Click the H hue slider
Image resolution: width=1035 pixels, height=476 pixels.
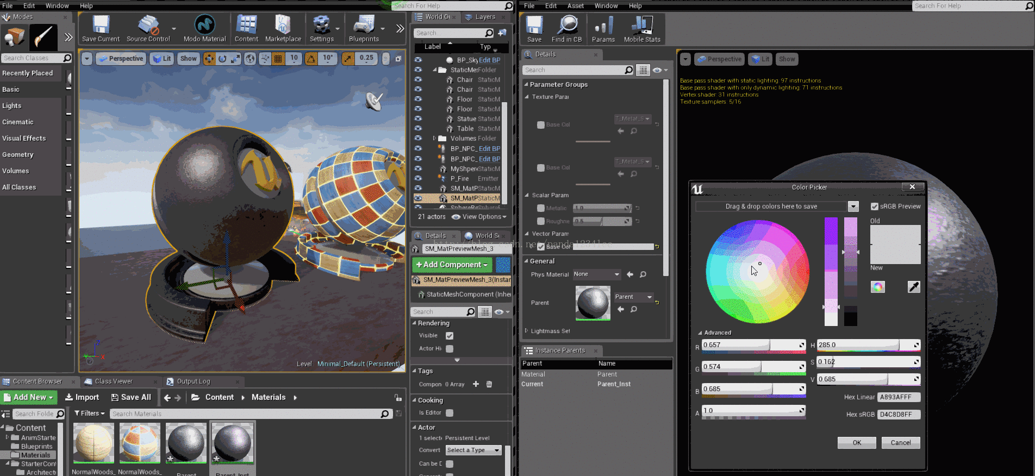(x=869, y=345)
